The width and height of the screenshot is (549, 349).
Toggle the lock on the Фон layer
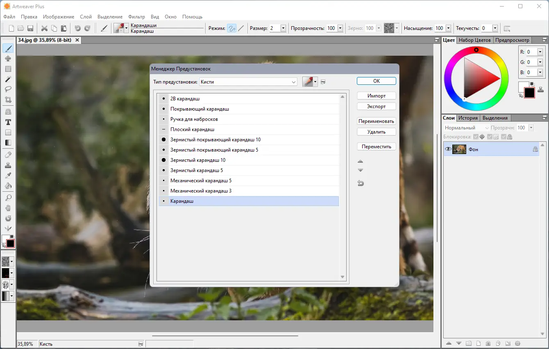535,149
